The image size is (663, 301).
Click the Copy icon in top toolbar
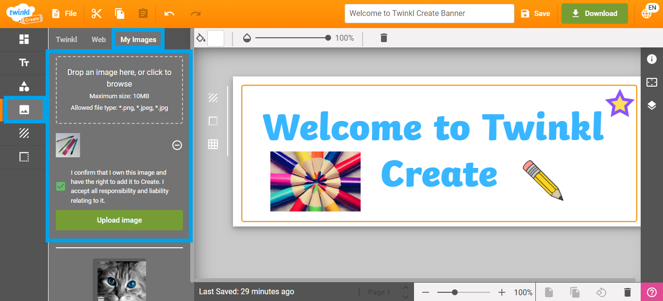(x=120, y=14)
